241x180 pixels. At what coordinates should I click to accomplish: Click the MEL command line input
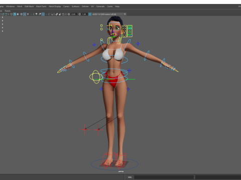(x=164, y=177)
